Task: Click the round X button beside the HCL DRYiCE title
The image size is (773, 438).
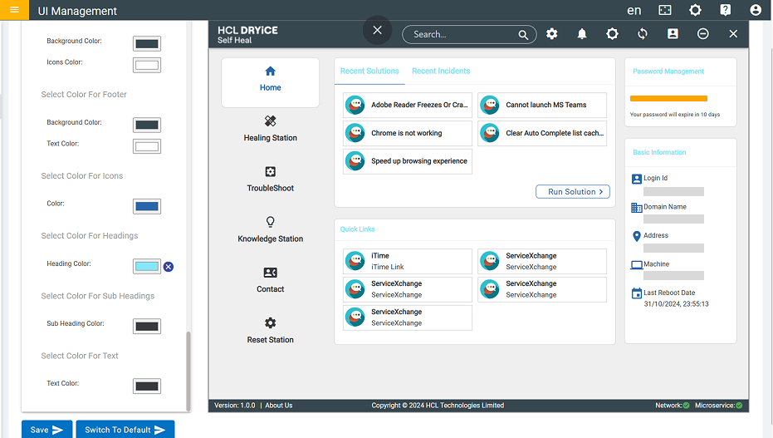Action: [x=377, y=30]
